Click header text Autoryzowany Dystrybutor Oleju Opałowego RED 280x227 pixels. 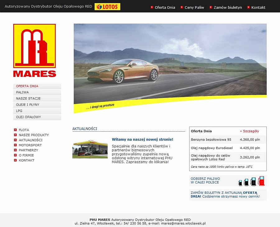(x=49, y=7)
